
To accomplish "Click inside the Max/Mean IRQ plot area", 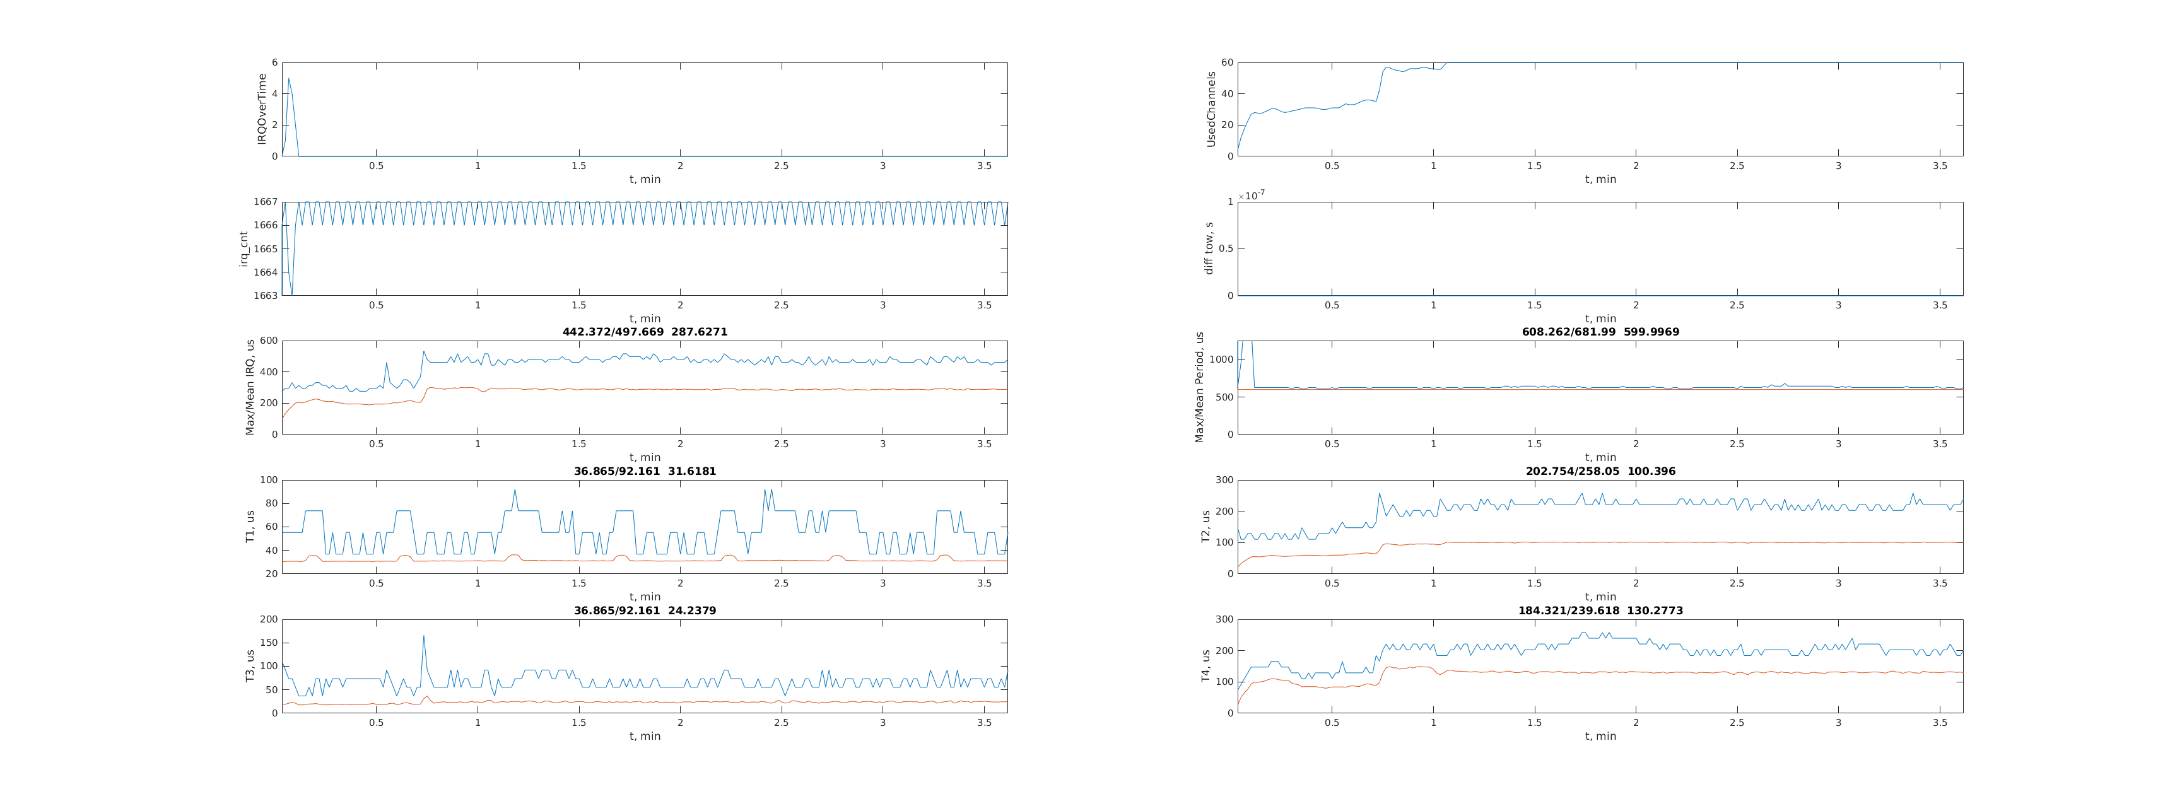I will [645, 387].
